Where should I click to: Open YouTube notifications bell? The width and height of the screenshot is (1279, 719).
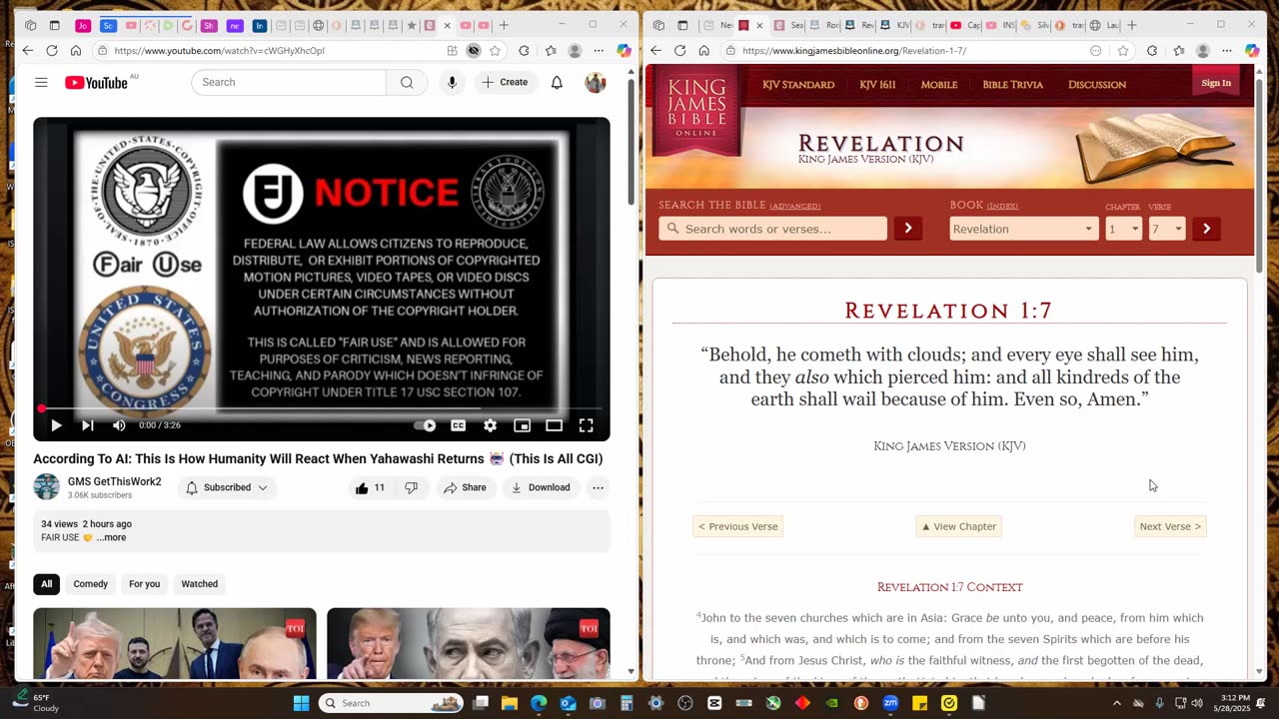(x=557, y=82)
